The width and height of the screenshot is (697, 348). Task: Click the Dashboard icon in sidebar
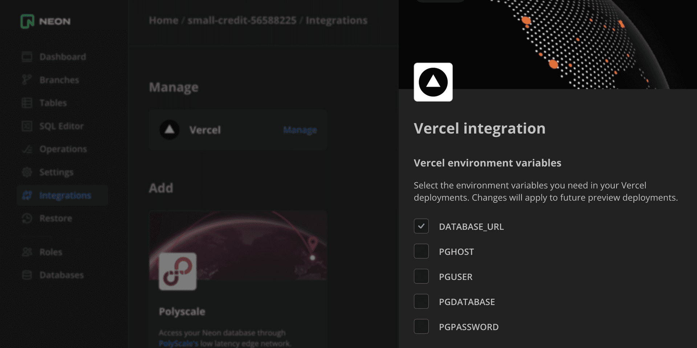pos(27,57)
